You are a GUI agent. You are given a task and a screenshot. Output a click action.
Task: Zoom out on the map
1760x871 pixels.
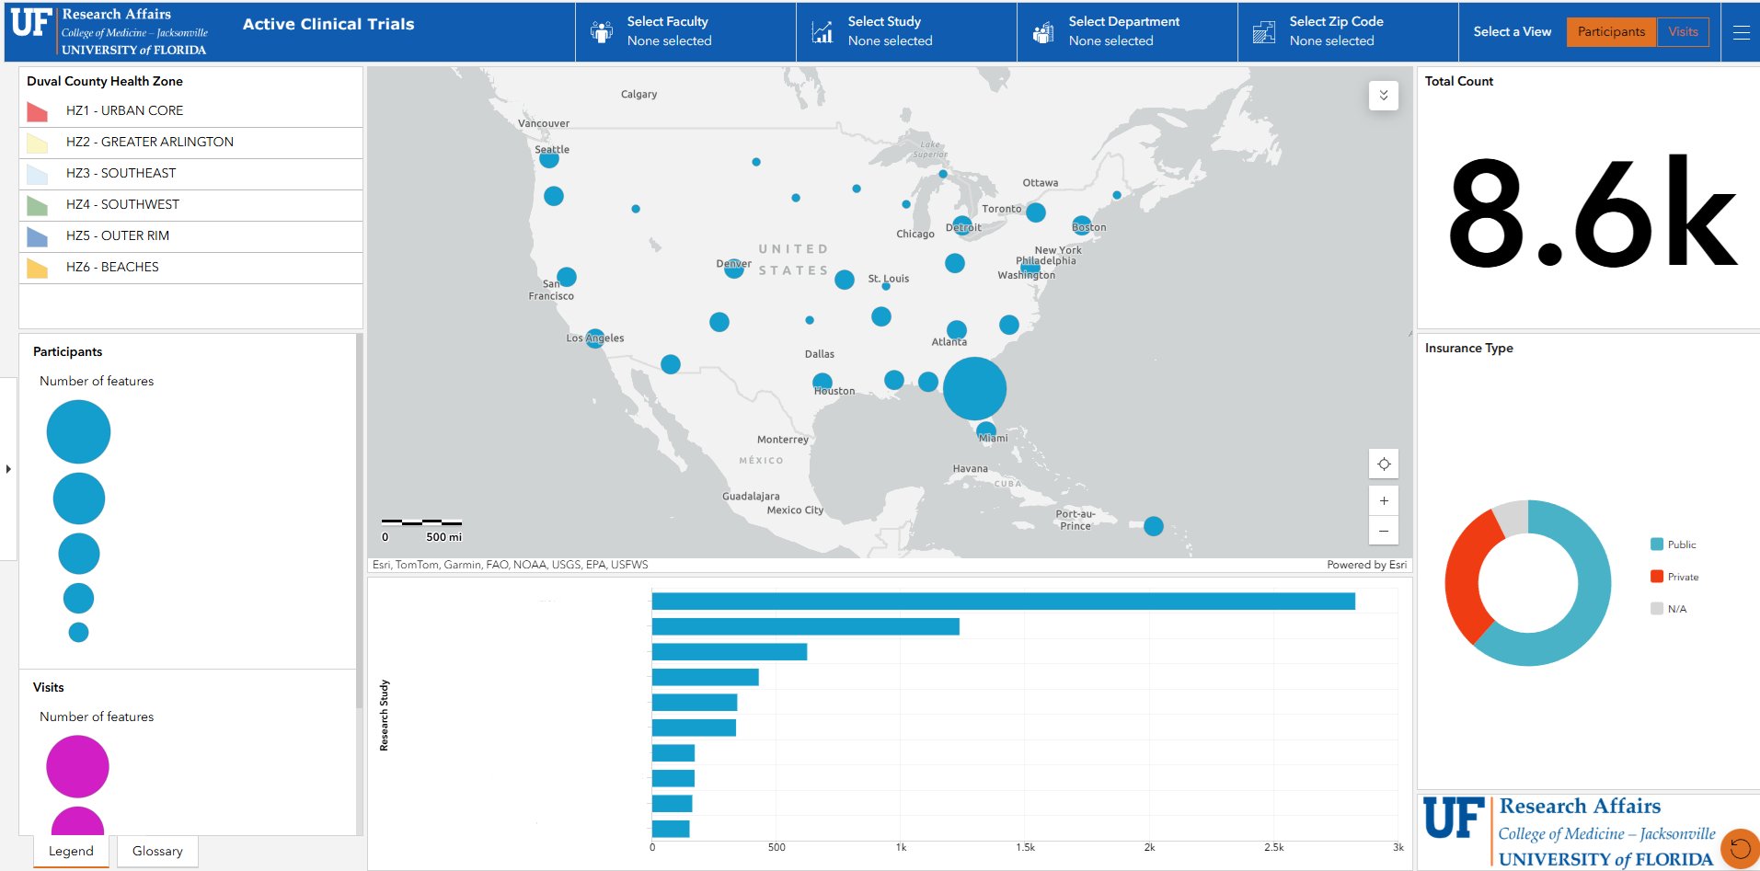coord(1384,531)
